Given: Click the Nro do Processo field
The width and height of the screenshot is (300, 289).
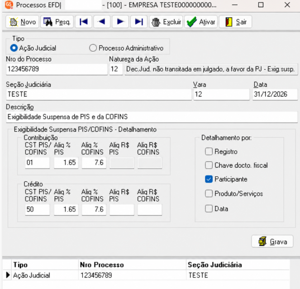Looking at the screenshot, I should coord(57,69).
